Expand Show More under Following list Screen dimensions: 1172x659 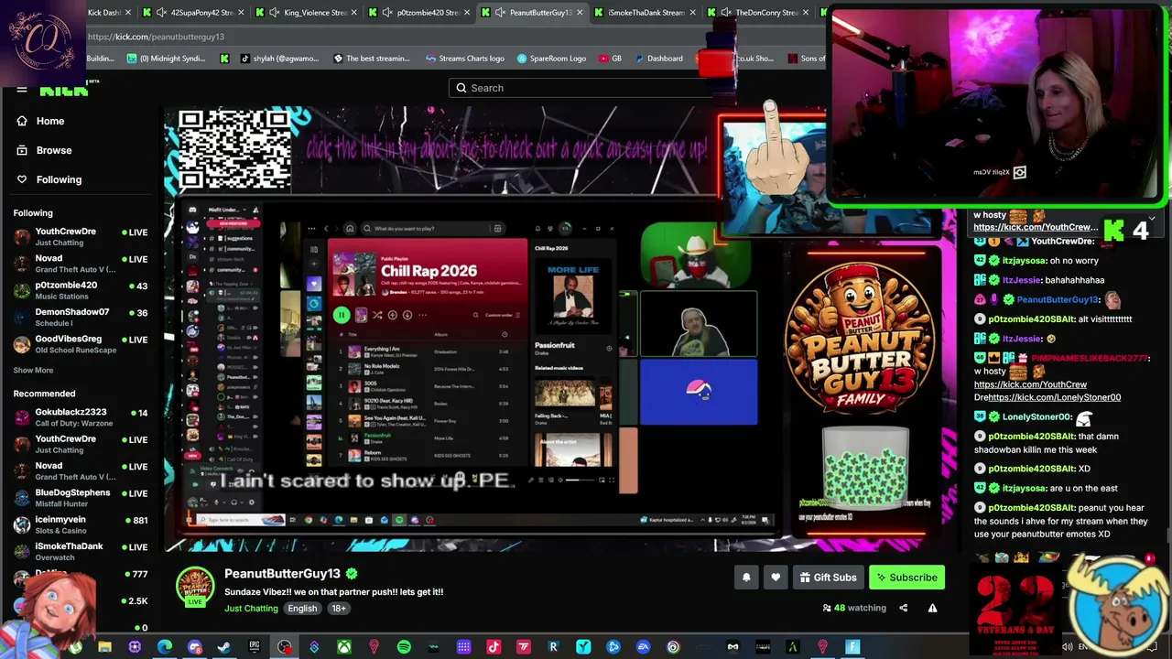pos(33,371)
